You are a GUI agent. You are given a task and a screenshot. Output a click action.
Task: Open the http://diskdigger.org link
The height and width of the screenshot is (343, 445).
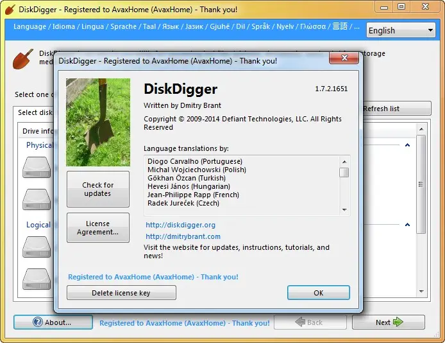pyautogui.click(x=180, y=225)
